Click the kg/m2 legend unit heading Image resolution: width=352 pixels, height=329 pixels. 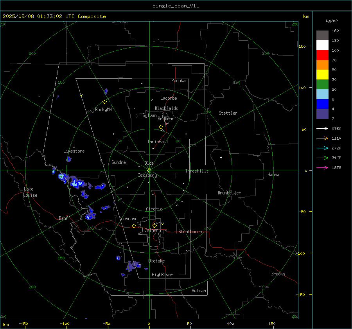point(332,21)
